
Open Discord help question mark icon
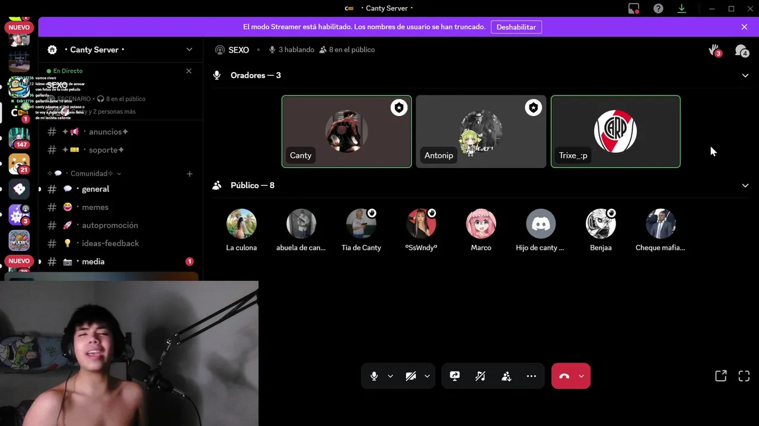pyautogui.click(x=658, y=8)
